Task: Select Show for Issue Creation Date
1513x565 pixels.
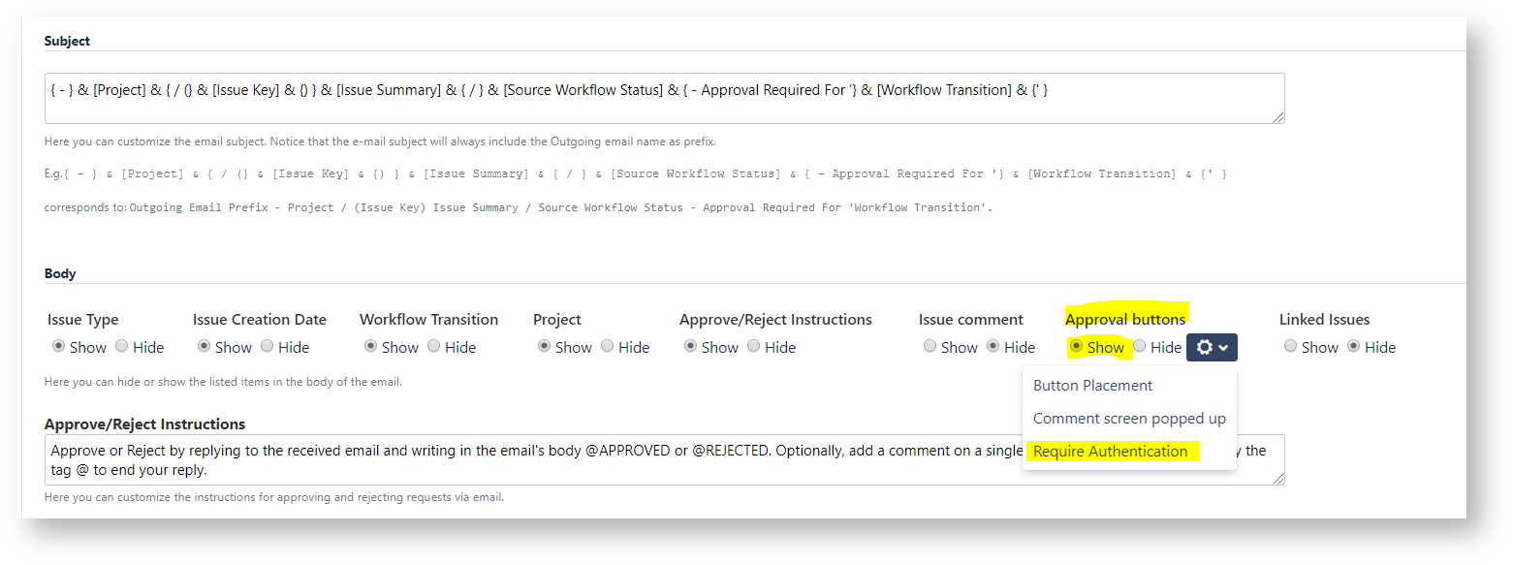Action: tap(204, 346)
